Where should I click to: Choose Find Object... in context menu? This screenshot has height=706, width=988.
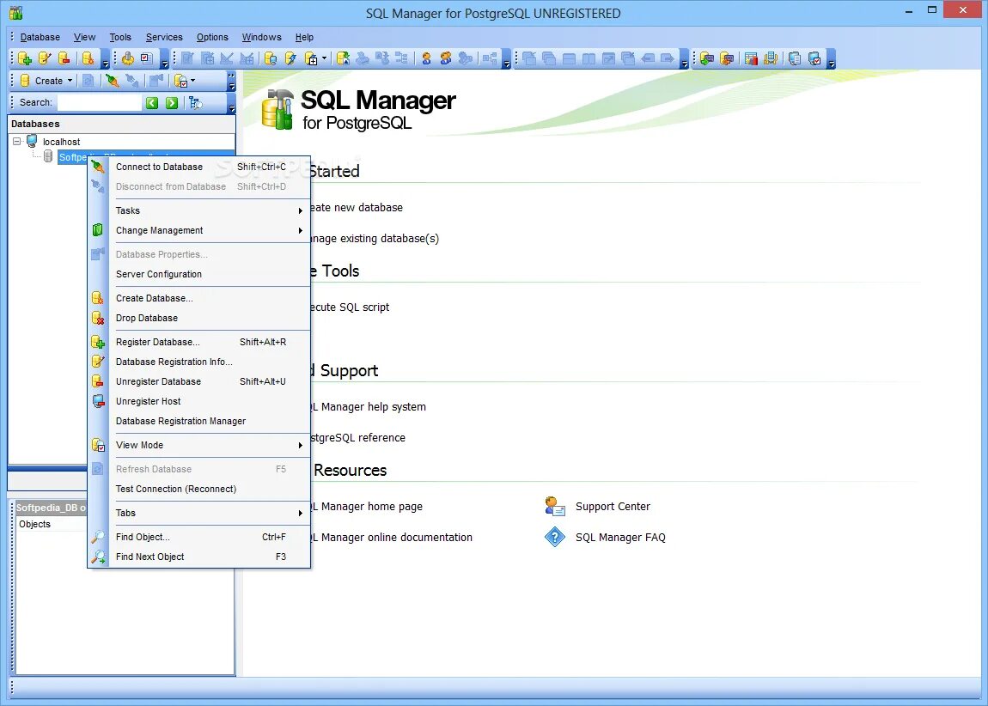point(199,537)
